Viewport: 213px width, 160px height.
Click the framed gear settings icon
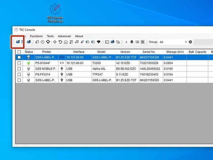click(142, 42)
